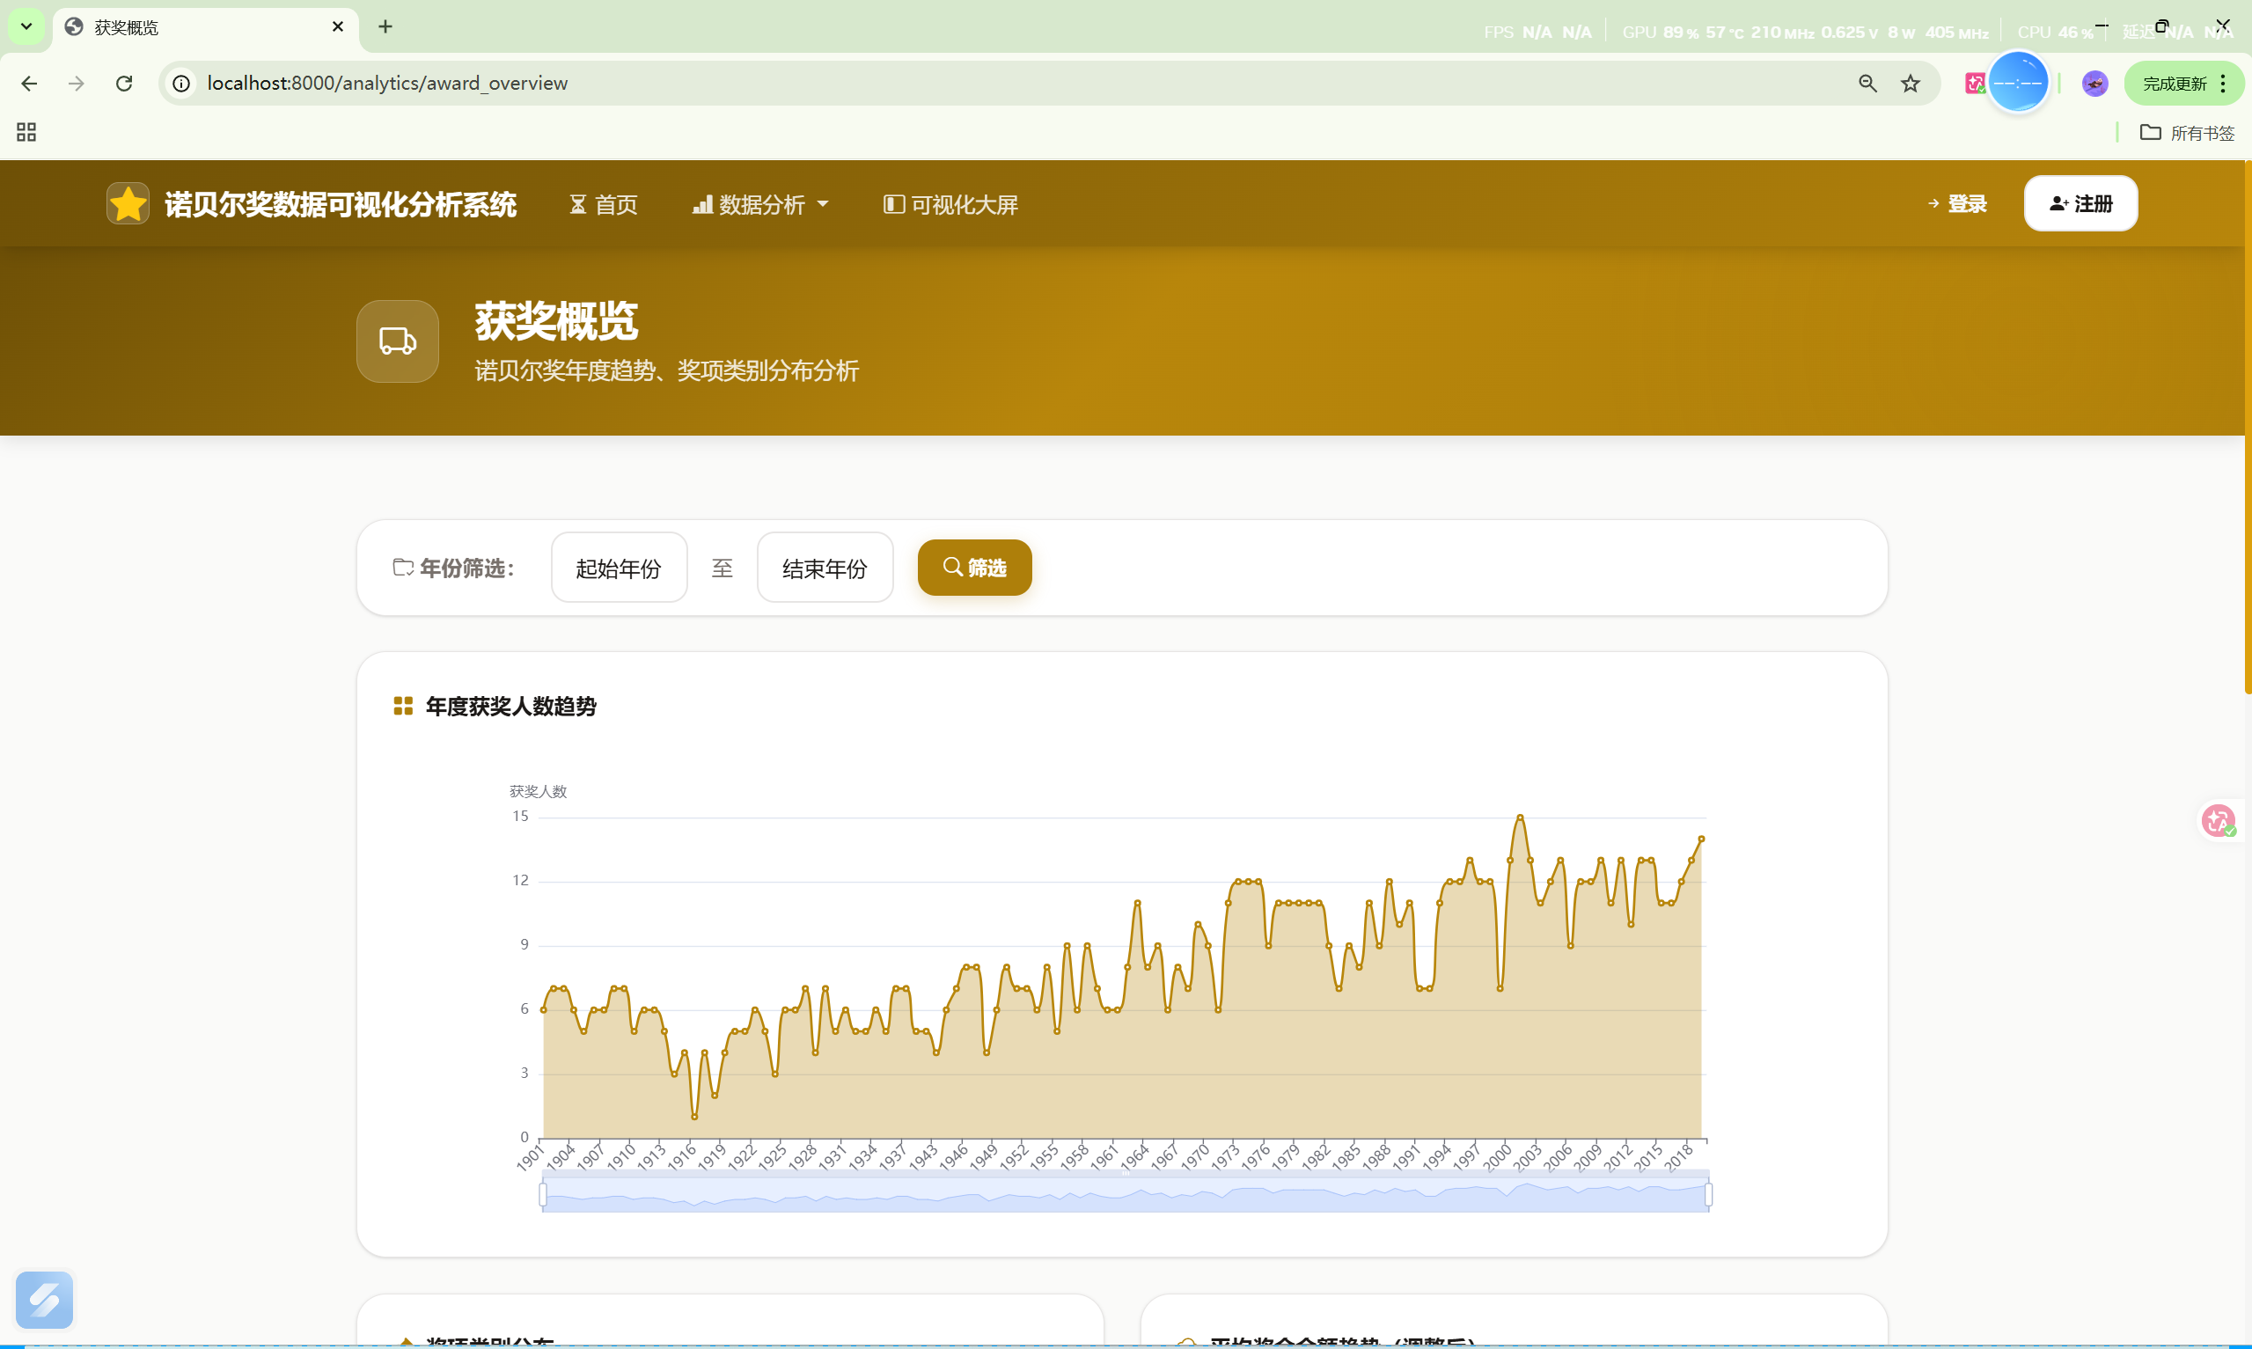2252x1349 pixels.
Task: Click the gold star site logo
Action: click(x=128, y=203)
